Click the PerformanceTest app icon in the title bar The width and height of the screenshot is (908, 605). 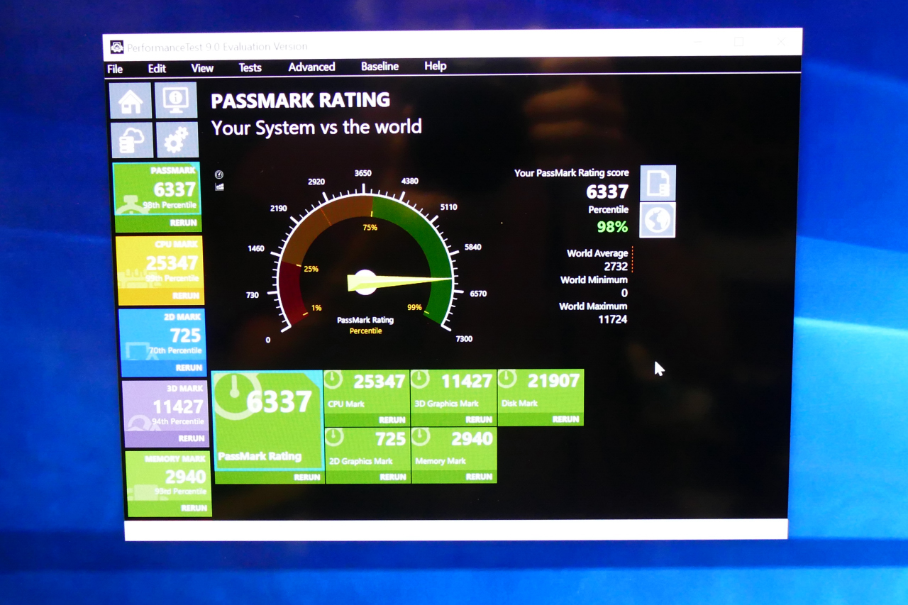[x=116, y=48]
